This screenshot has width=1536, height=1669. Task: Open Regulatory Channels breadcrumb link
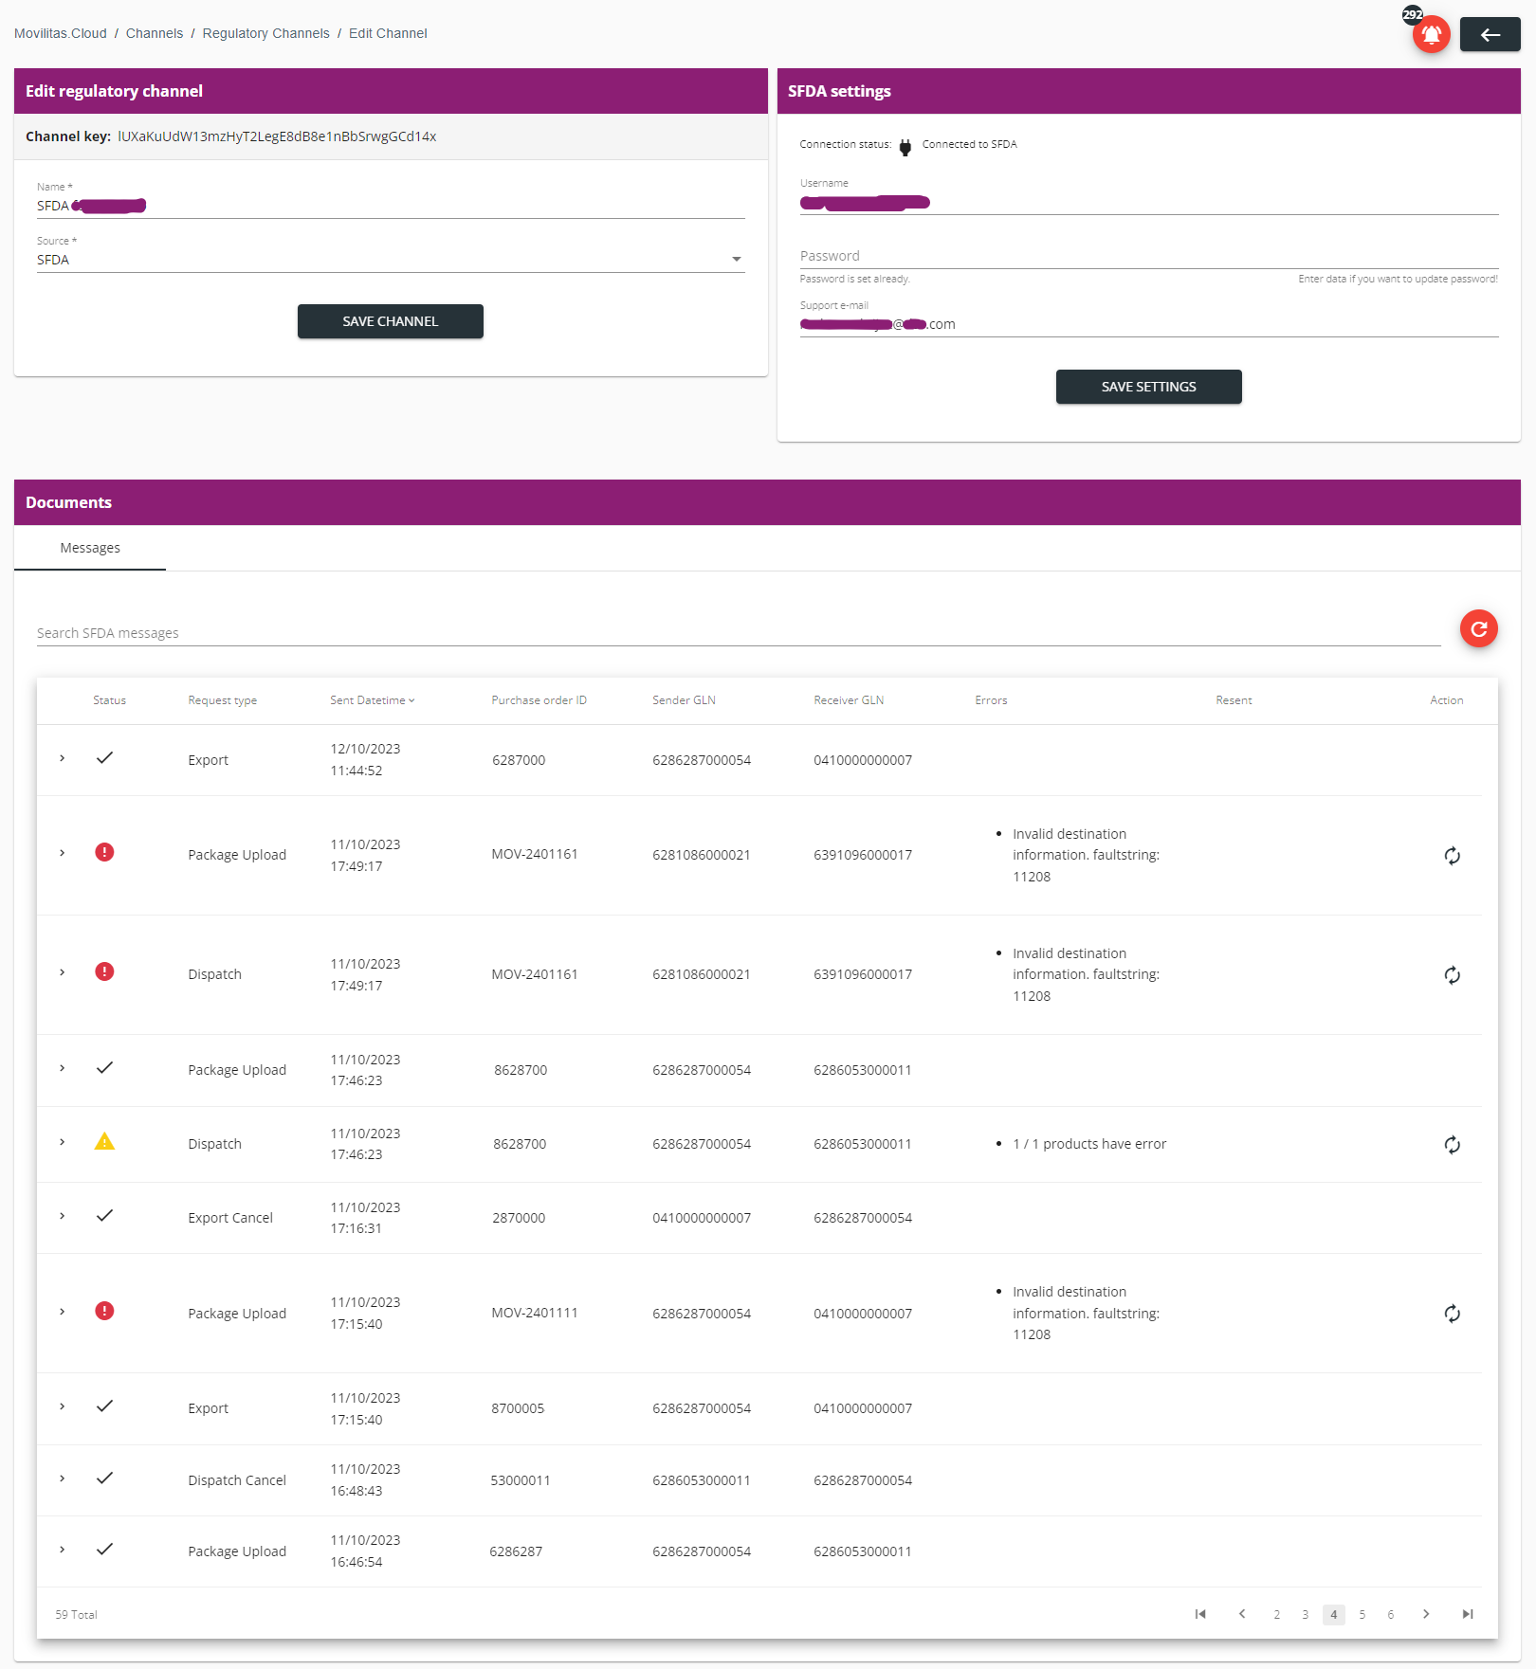click(x=266, y=33)
